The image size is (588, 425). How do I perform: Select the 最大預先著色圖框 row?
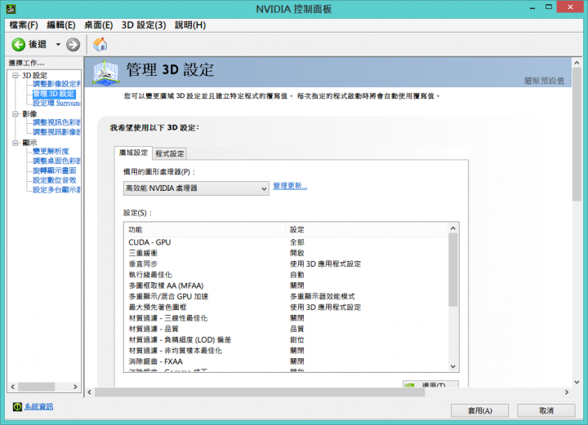(286, 308)
